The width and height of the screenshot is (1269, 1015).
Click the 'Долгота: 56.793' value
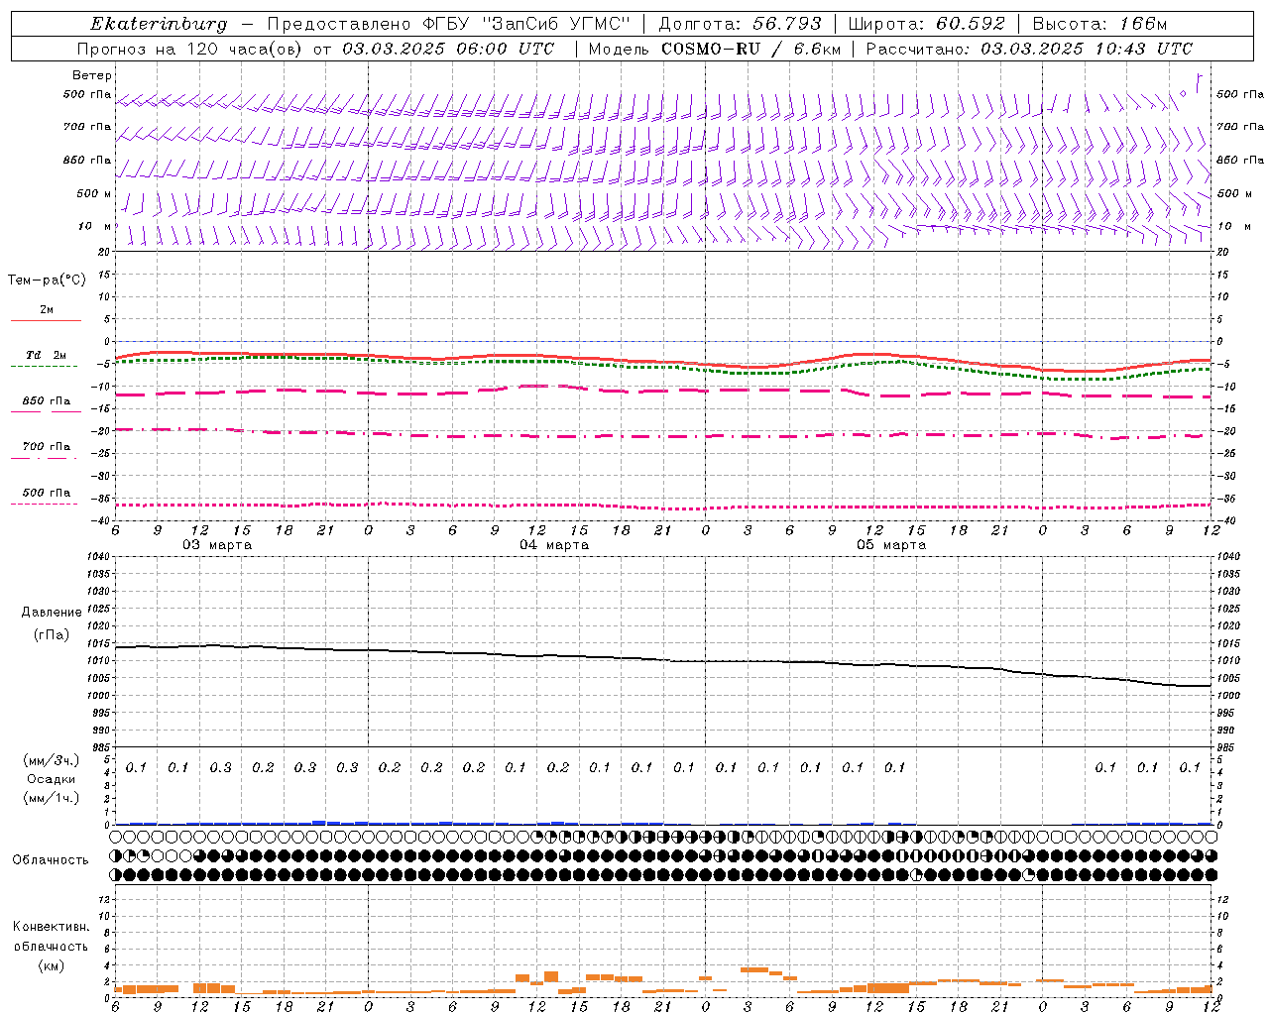[x=740, y=24]
